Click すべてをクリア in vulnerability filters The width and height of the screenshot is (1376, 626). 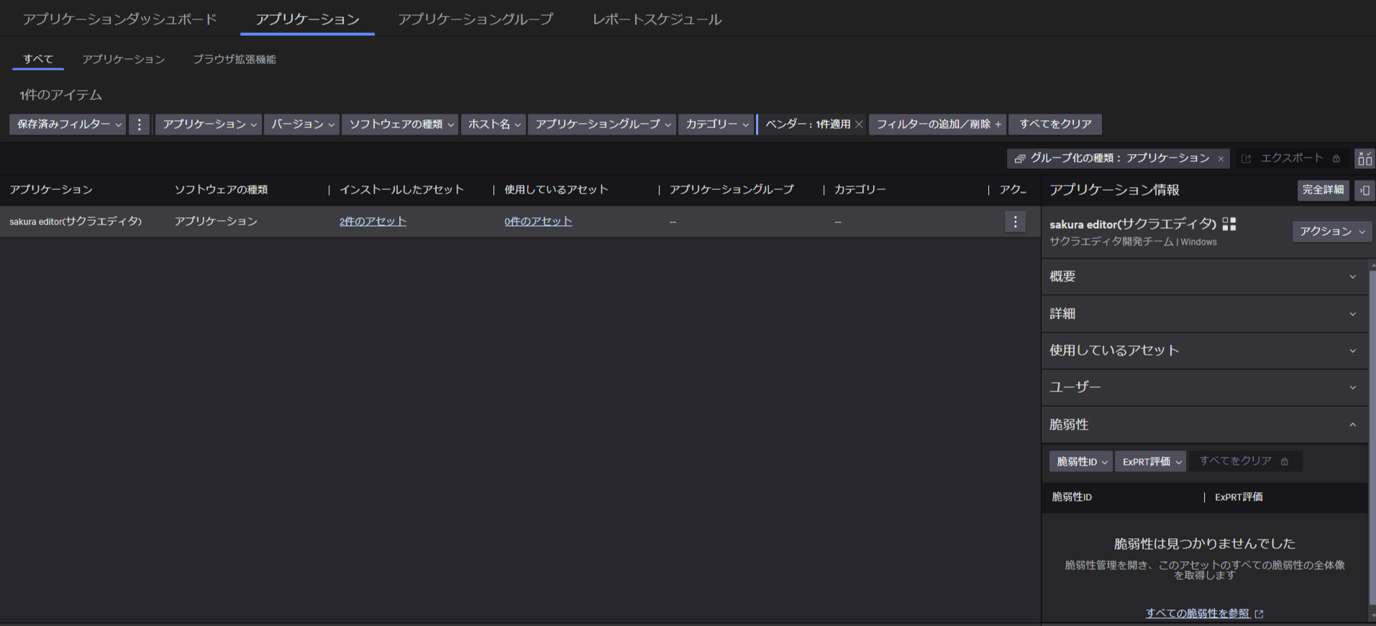pos(1244,461)
